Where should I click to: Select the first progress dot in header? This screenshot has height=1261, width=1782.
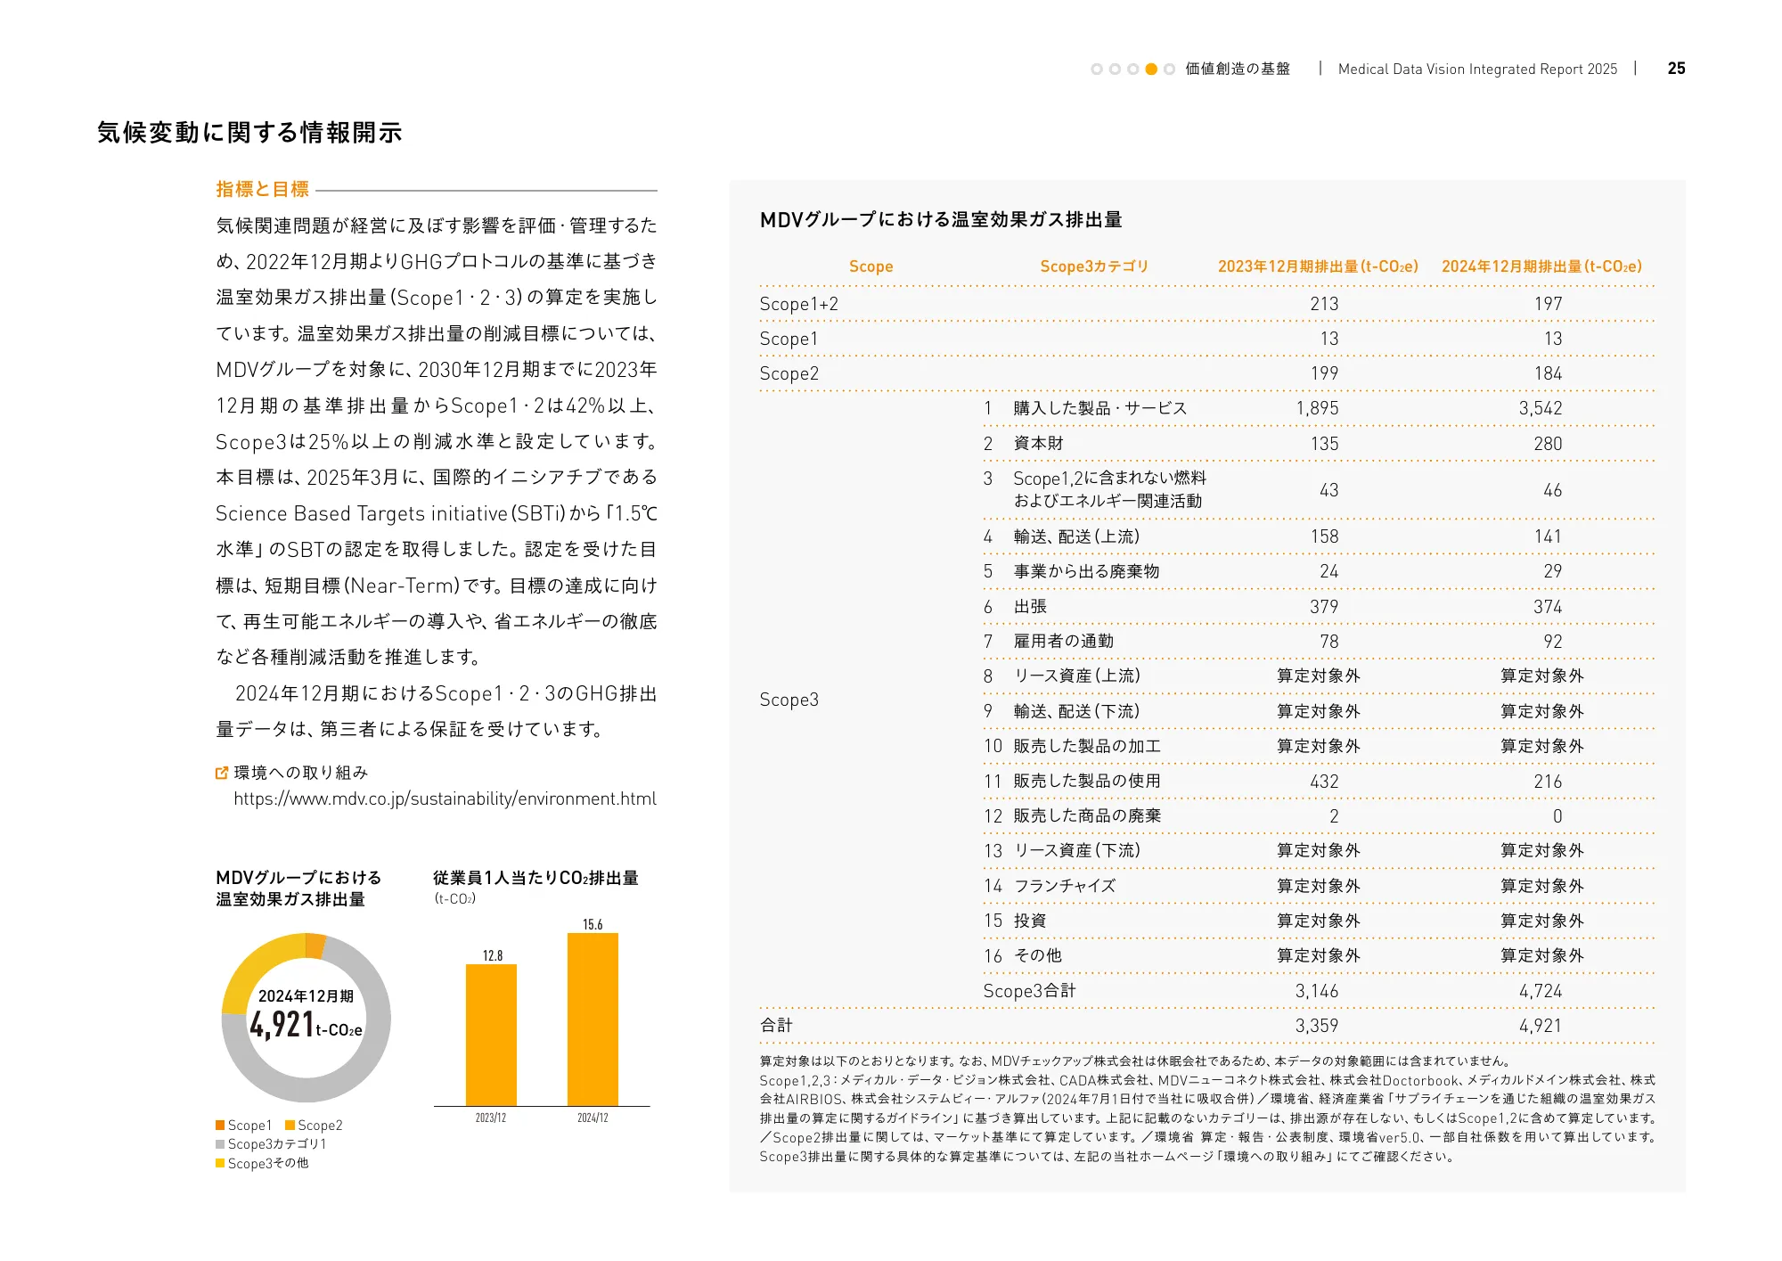pyautogui.click(x=1097, y=69)
